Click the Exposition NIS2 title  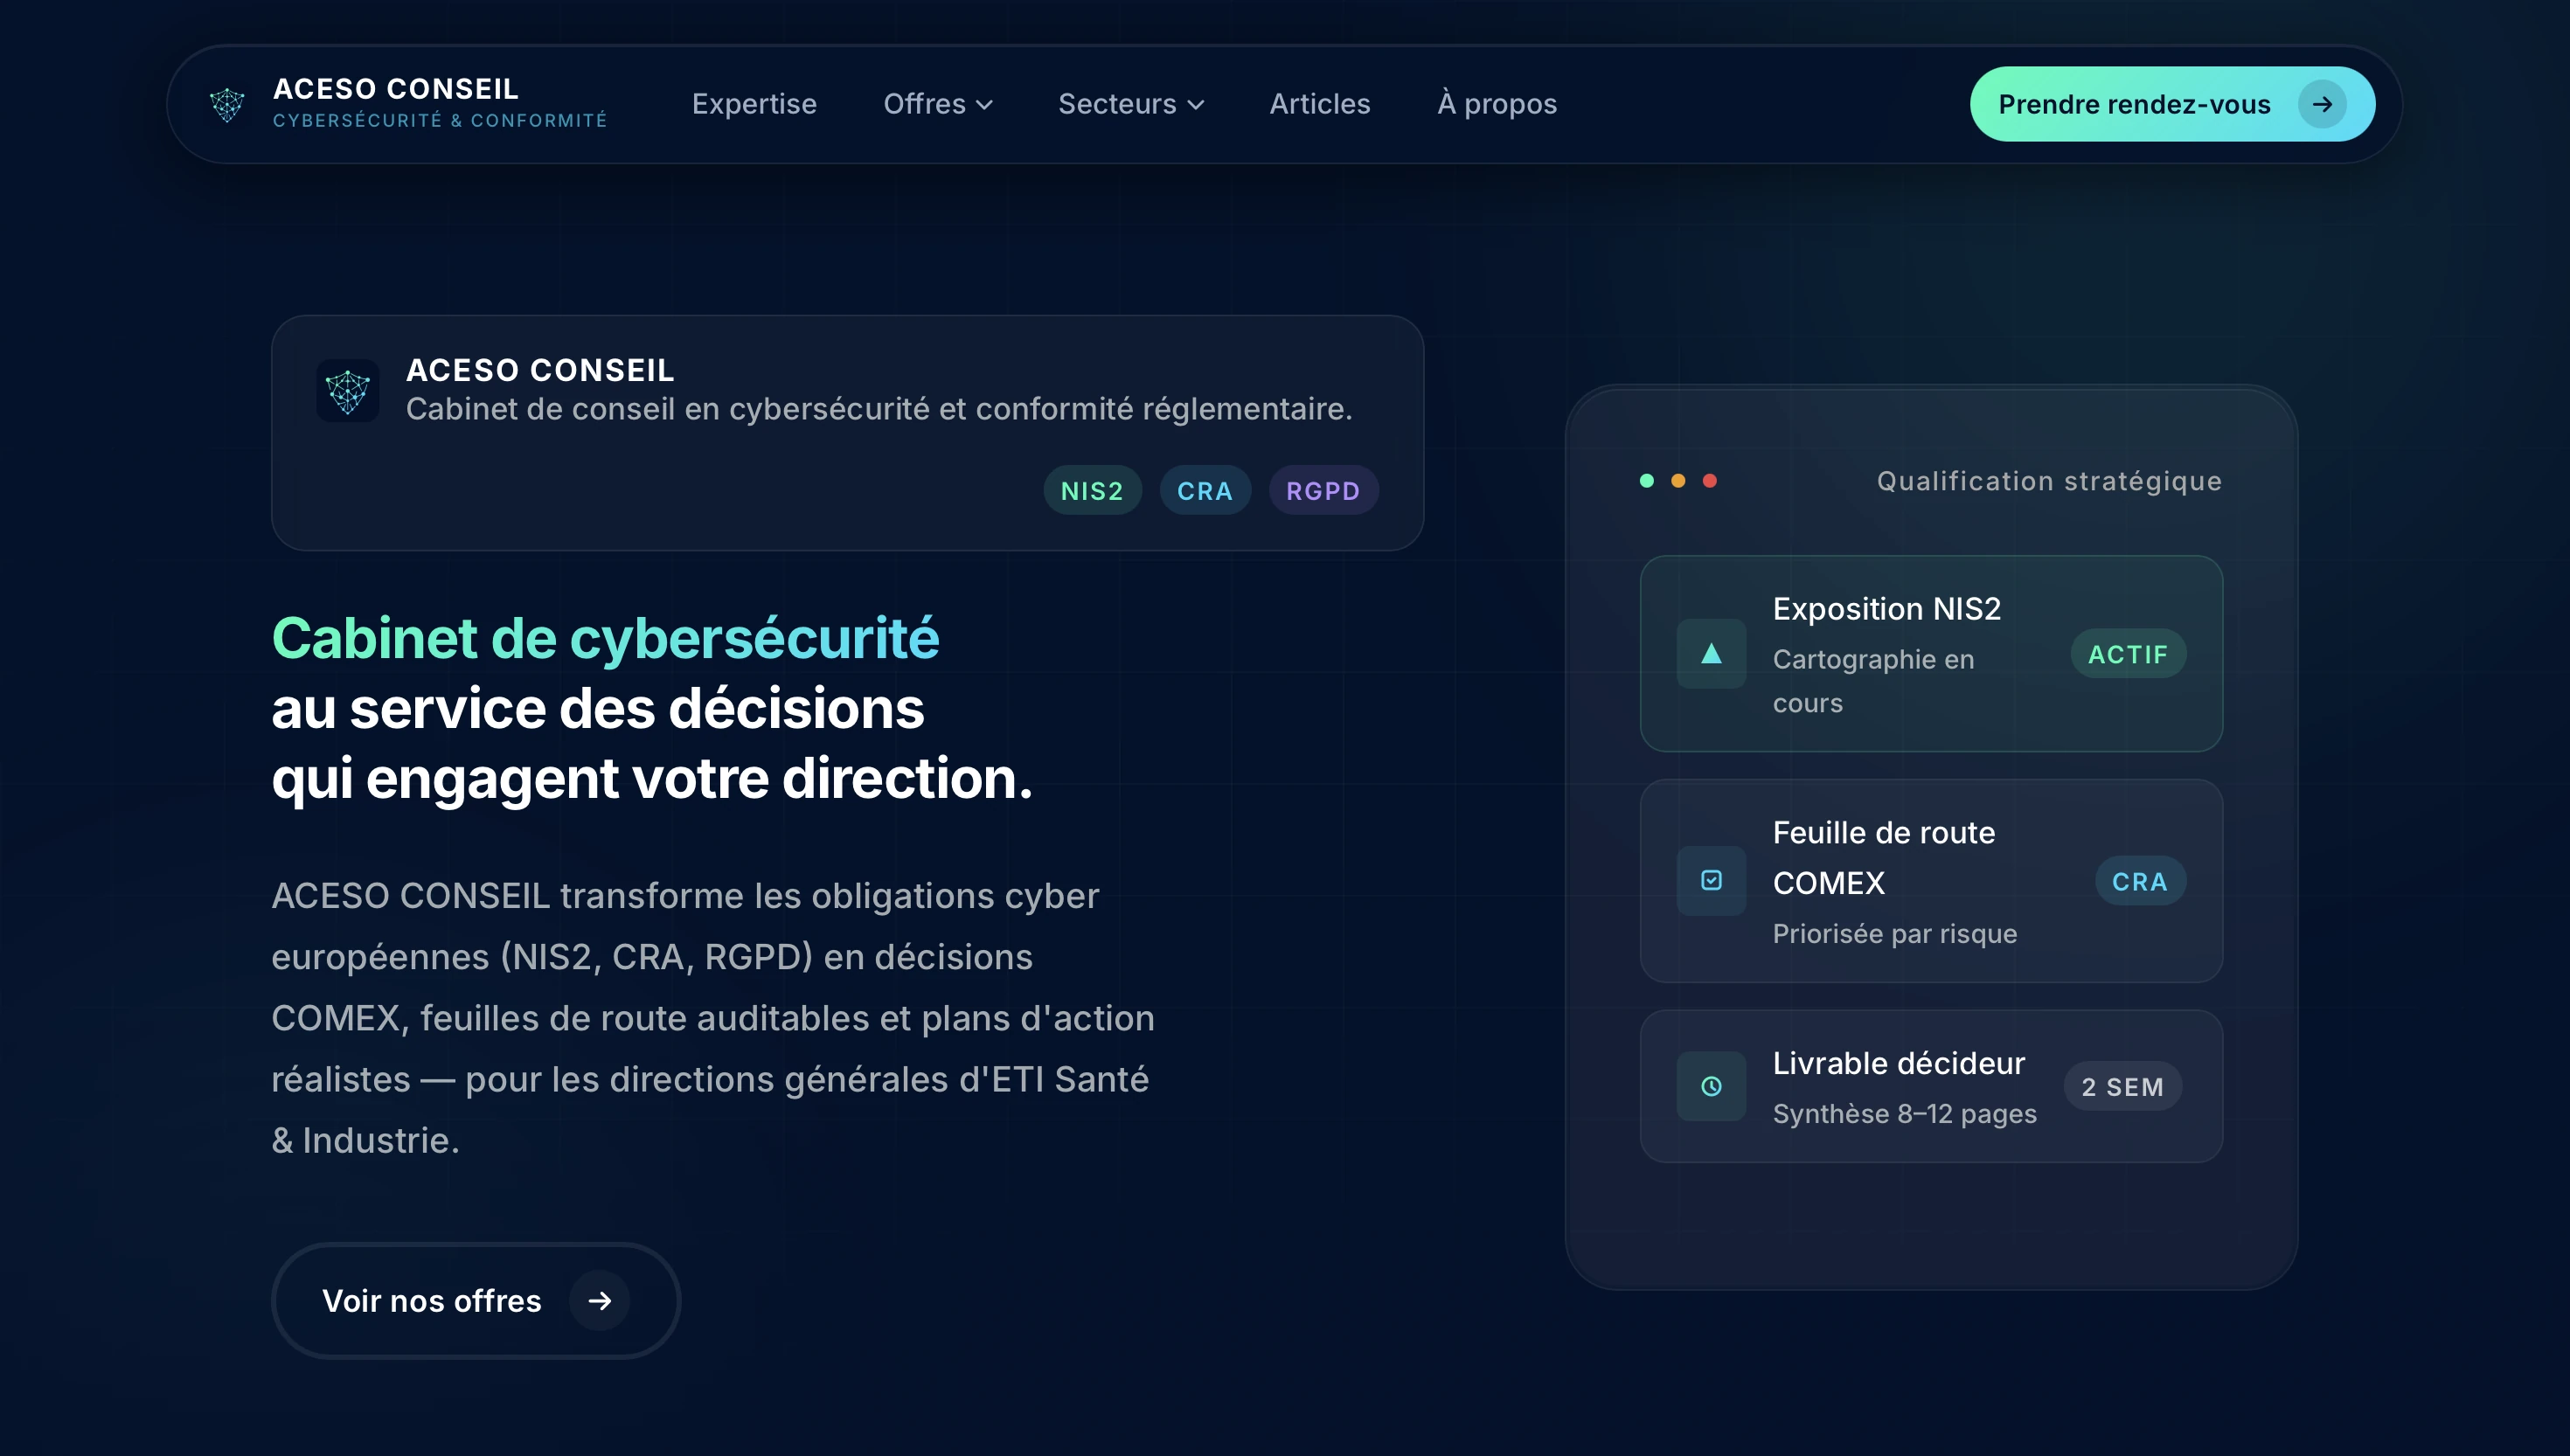pos(1886,609)
